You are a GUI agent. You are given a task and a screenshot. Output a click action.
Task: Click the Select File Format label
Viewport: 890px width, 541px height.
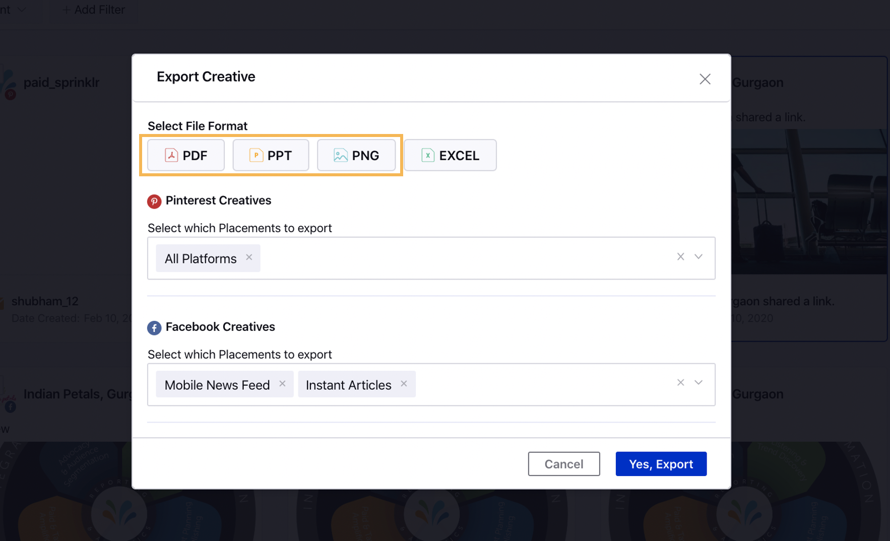tap(198, 126)
